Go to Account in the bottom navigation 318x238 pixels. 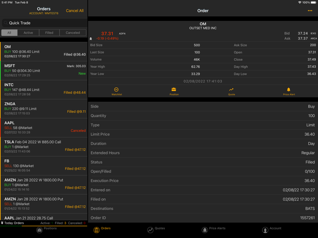[271, 230]
